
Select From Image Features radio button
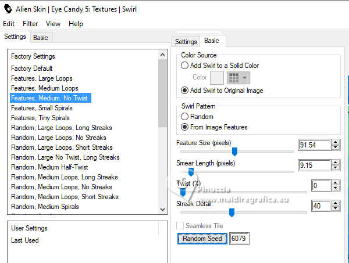pyautogui.click(x=185, y=127)
